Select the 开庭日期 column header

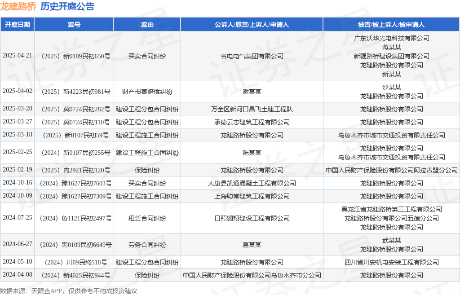pyautogui.click(x=18, y=25)
